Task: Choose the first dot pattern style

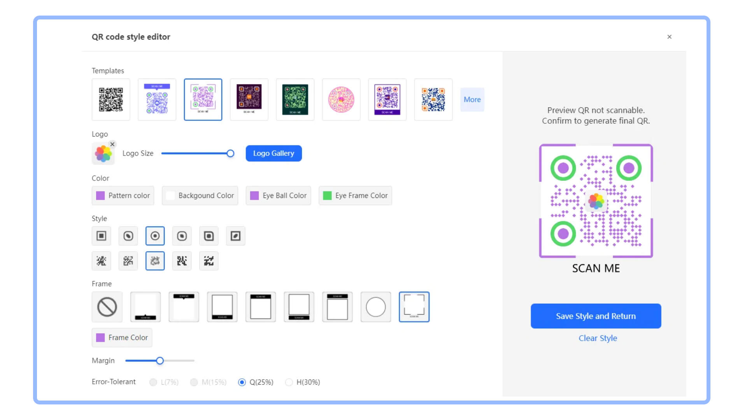Action: (x=101, y=261)
